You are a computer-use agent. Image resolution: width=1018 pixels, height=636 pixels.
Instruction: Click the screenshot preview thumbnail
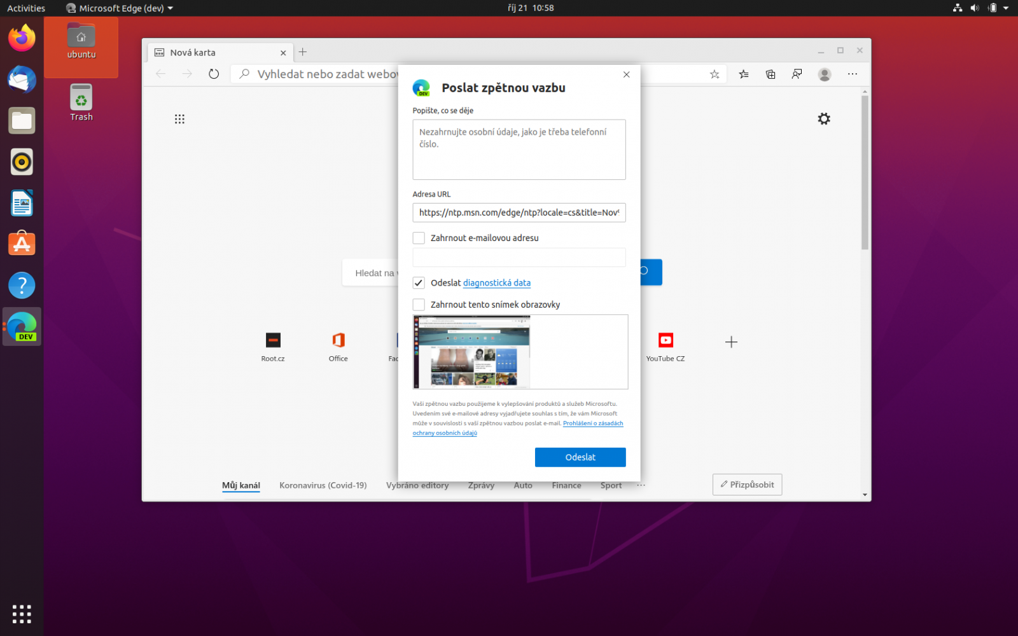[x=471, y=352]
